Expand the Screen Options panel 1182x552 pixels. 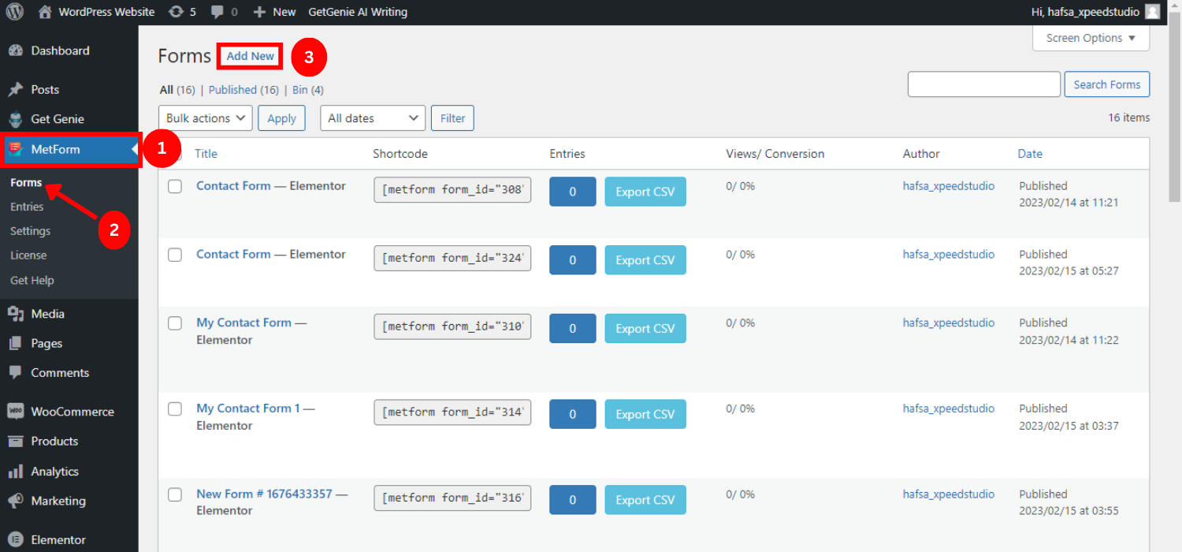1091,38
